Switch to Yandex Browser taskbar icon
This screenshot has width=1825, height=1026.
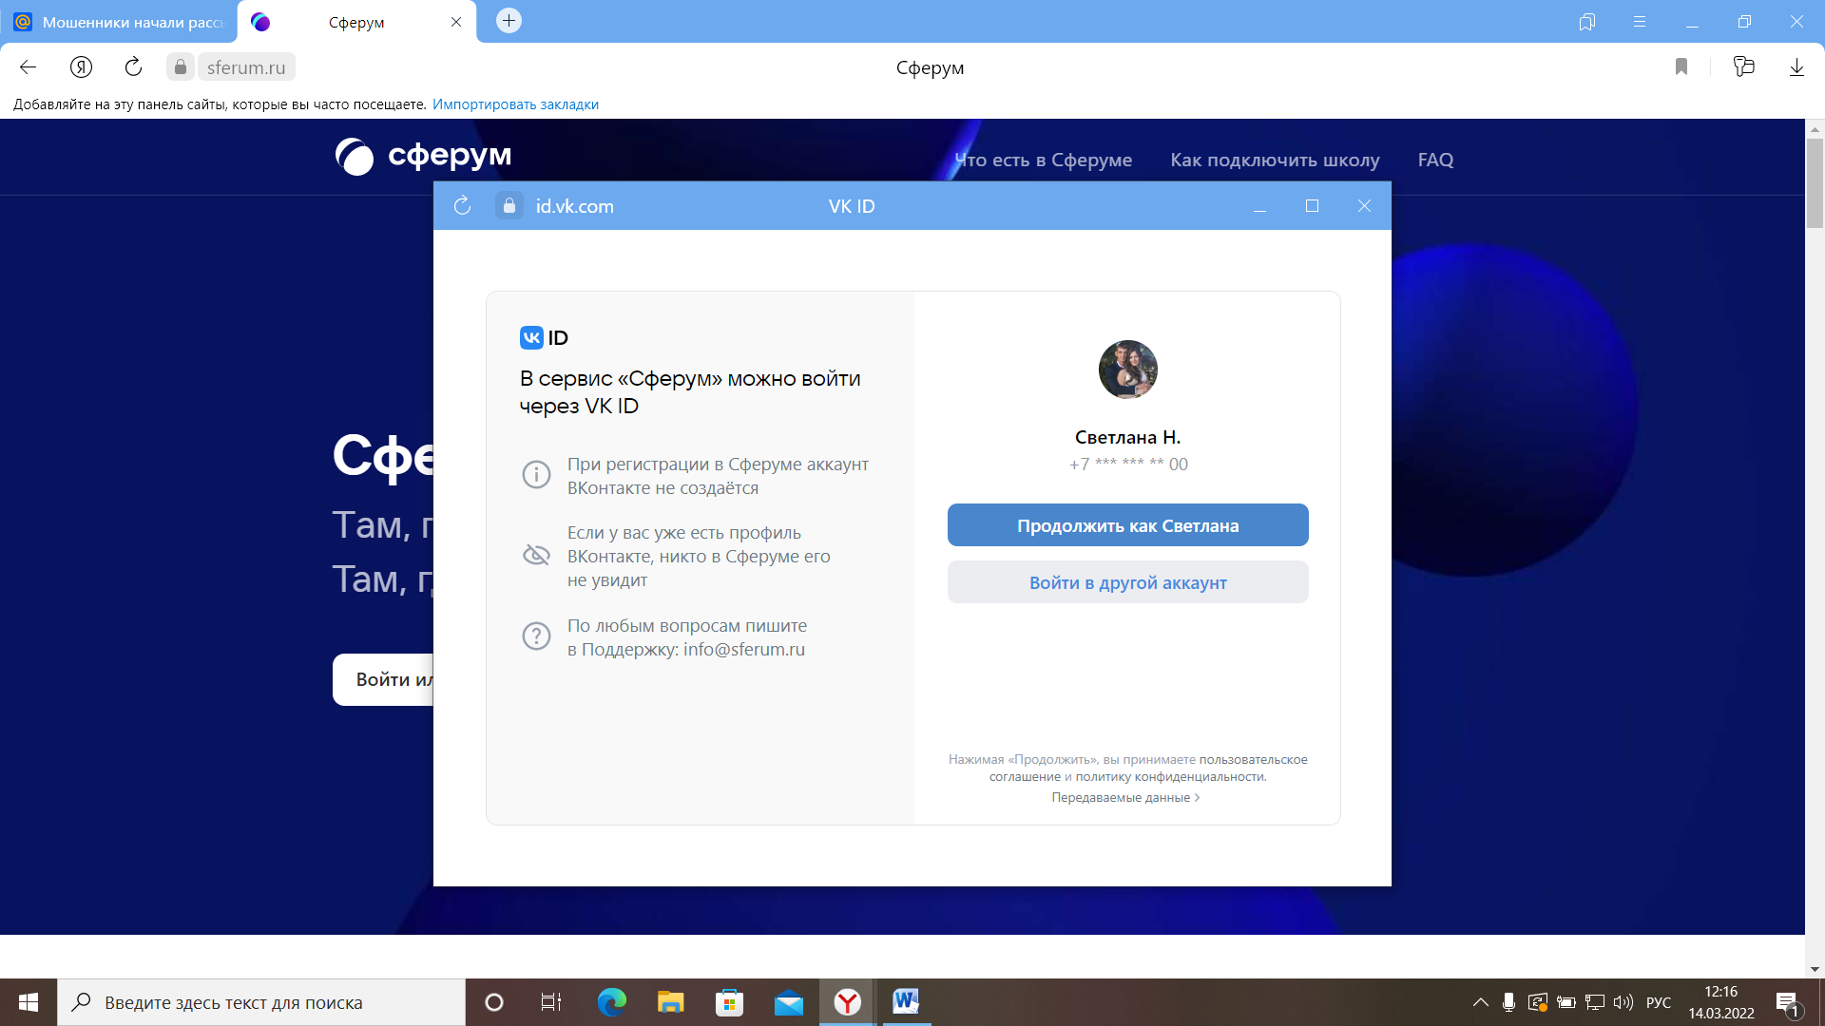847,1002
